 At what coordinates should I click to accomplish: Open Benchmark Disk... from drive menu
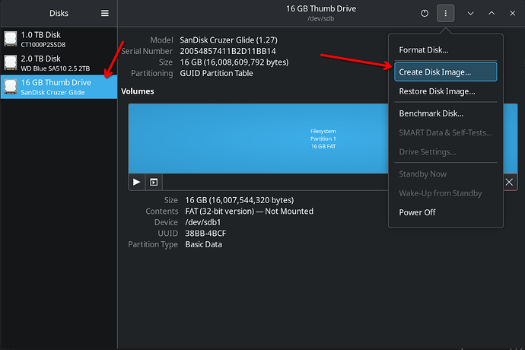(431, 113)
